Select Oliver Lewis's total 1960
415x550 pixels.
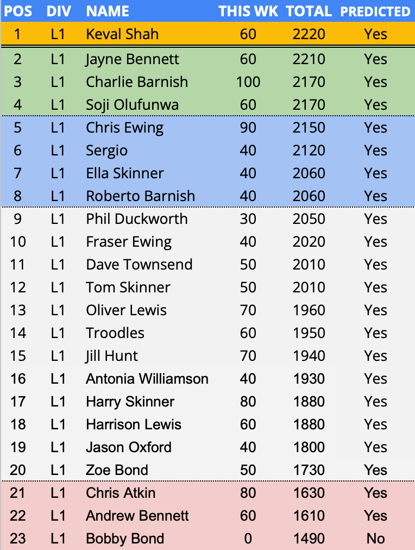coord(309,310)
